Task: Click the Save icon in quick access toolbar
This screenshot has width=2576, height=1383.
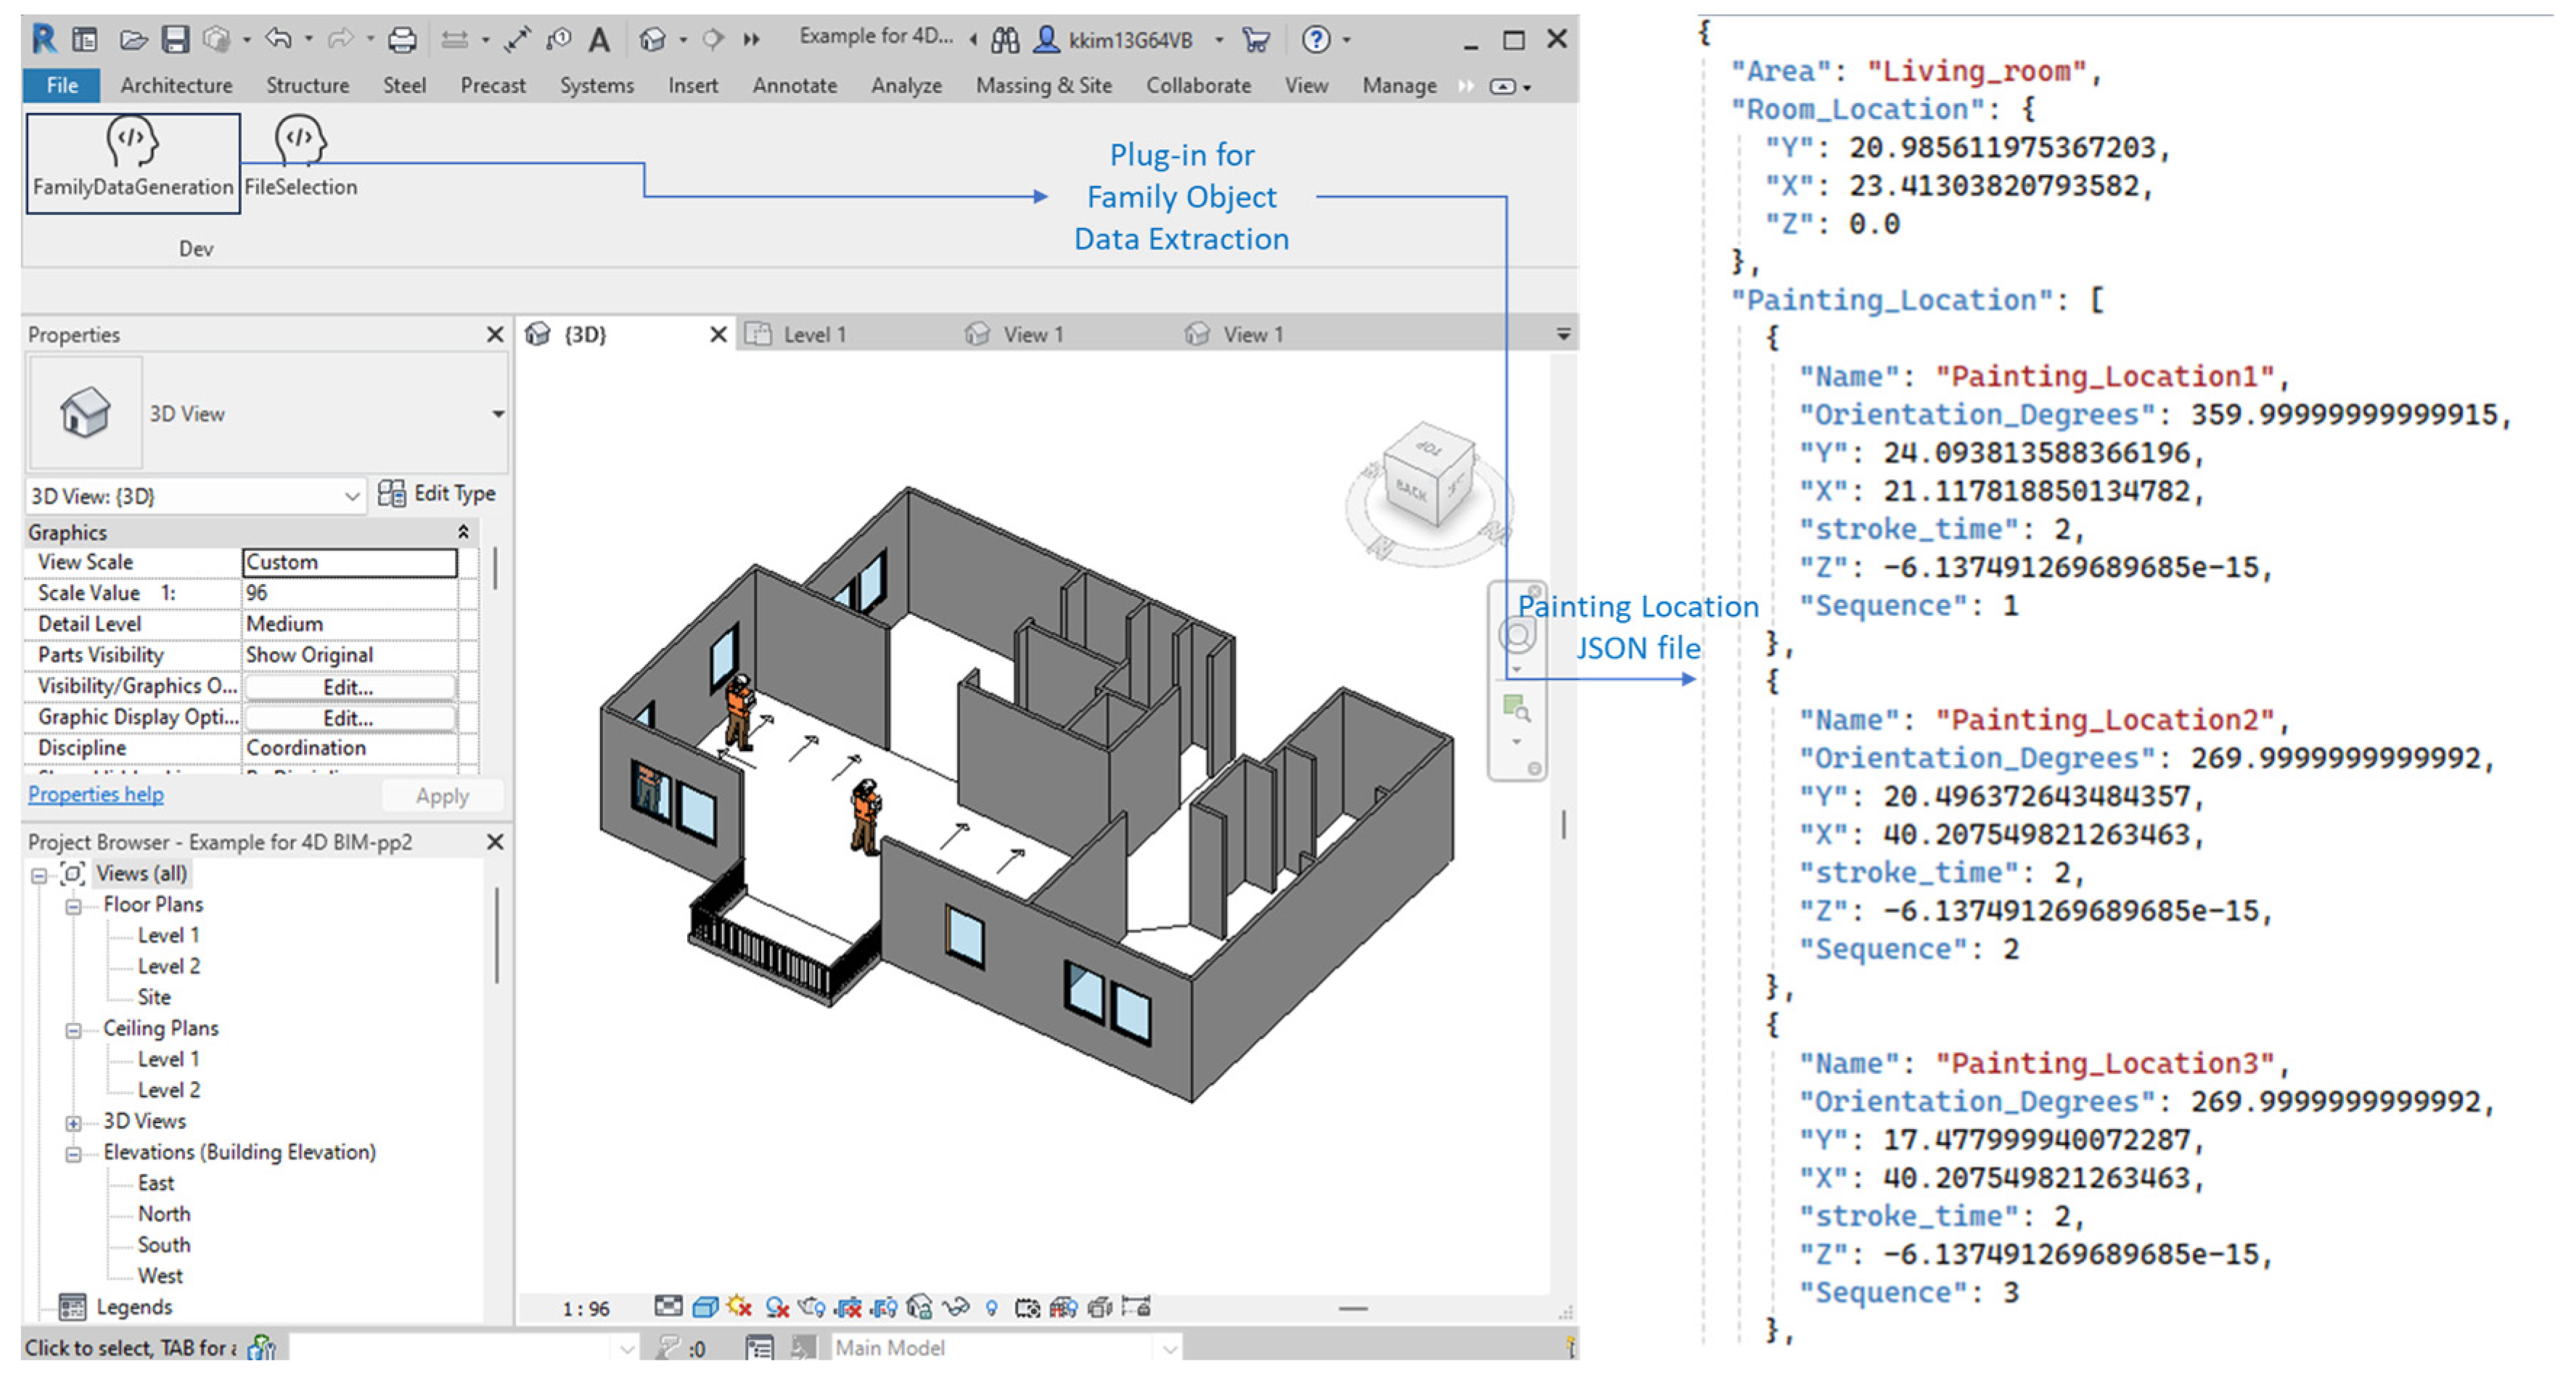Action: [176, 39]
